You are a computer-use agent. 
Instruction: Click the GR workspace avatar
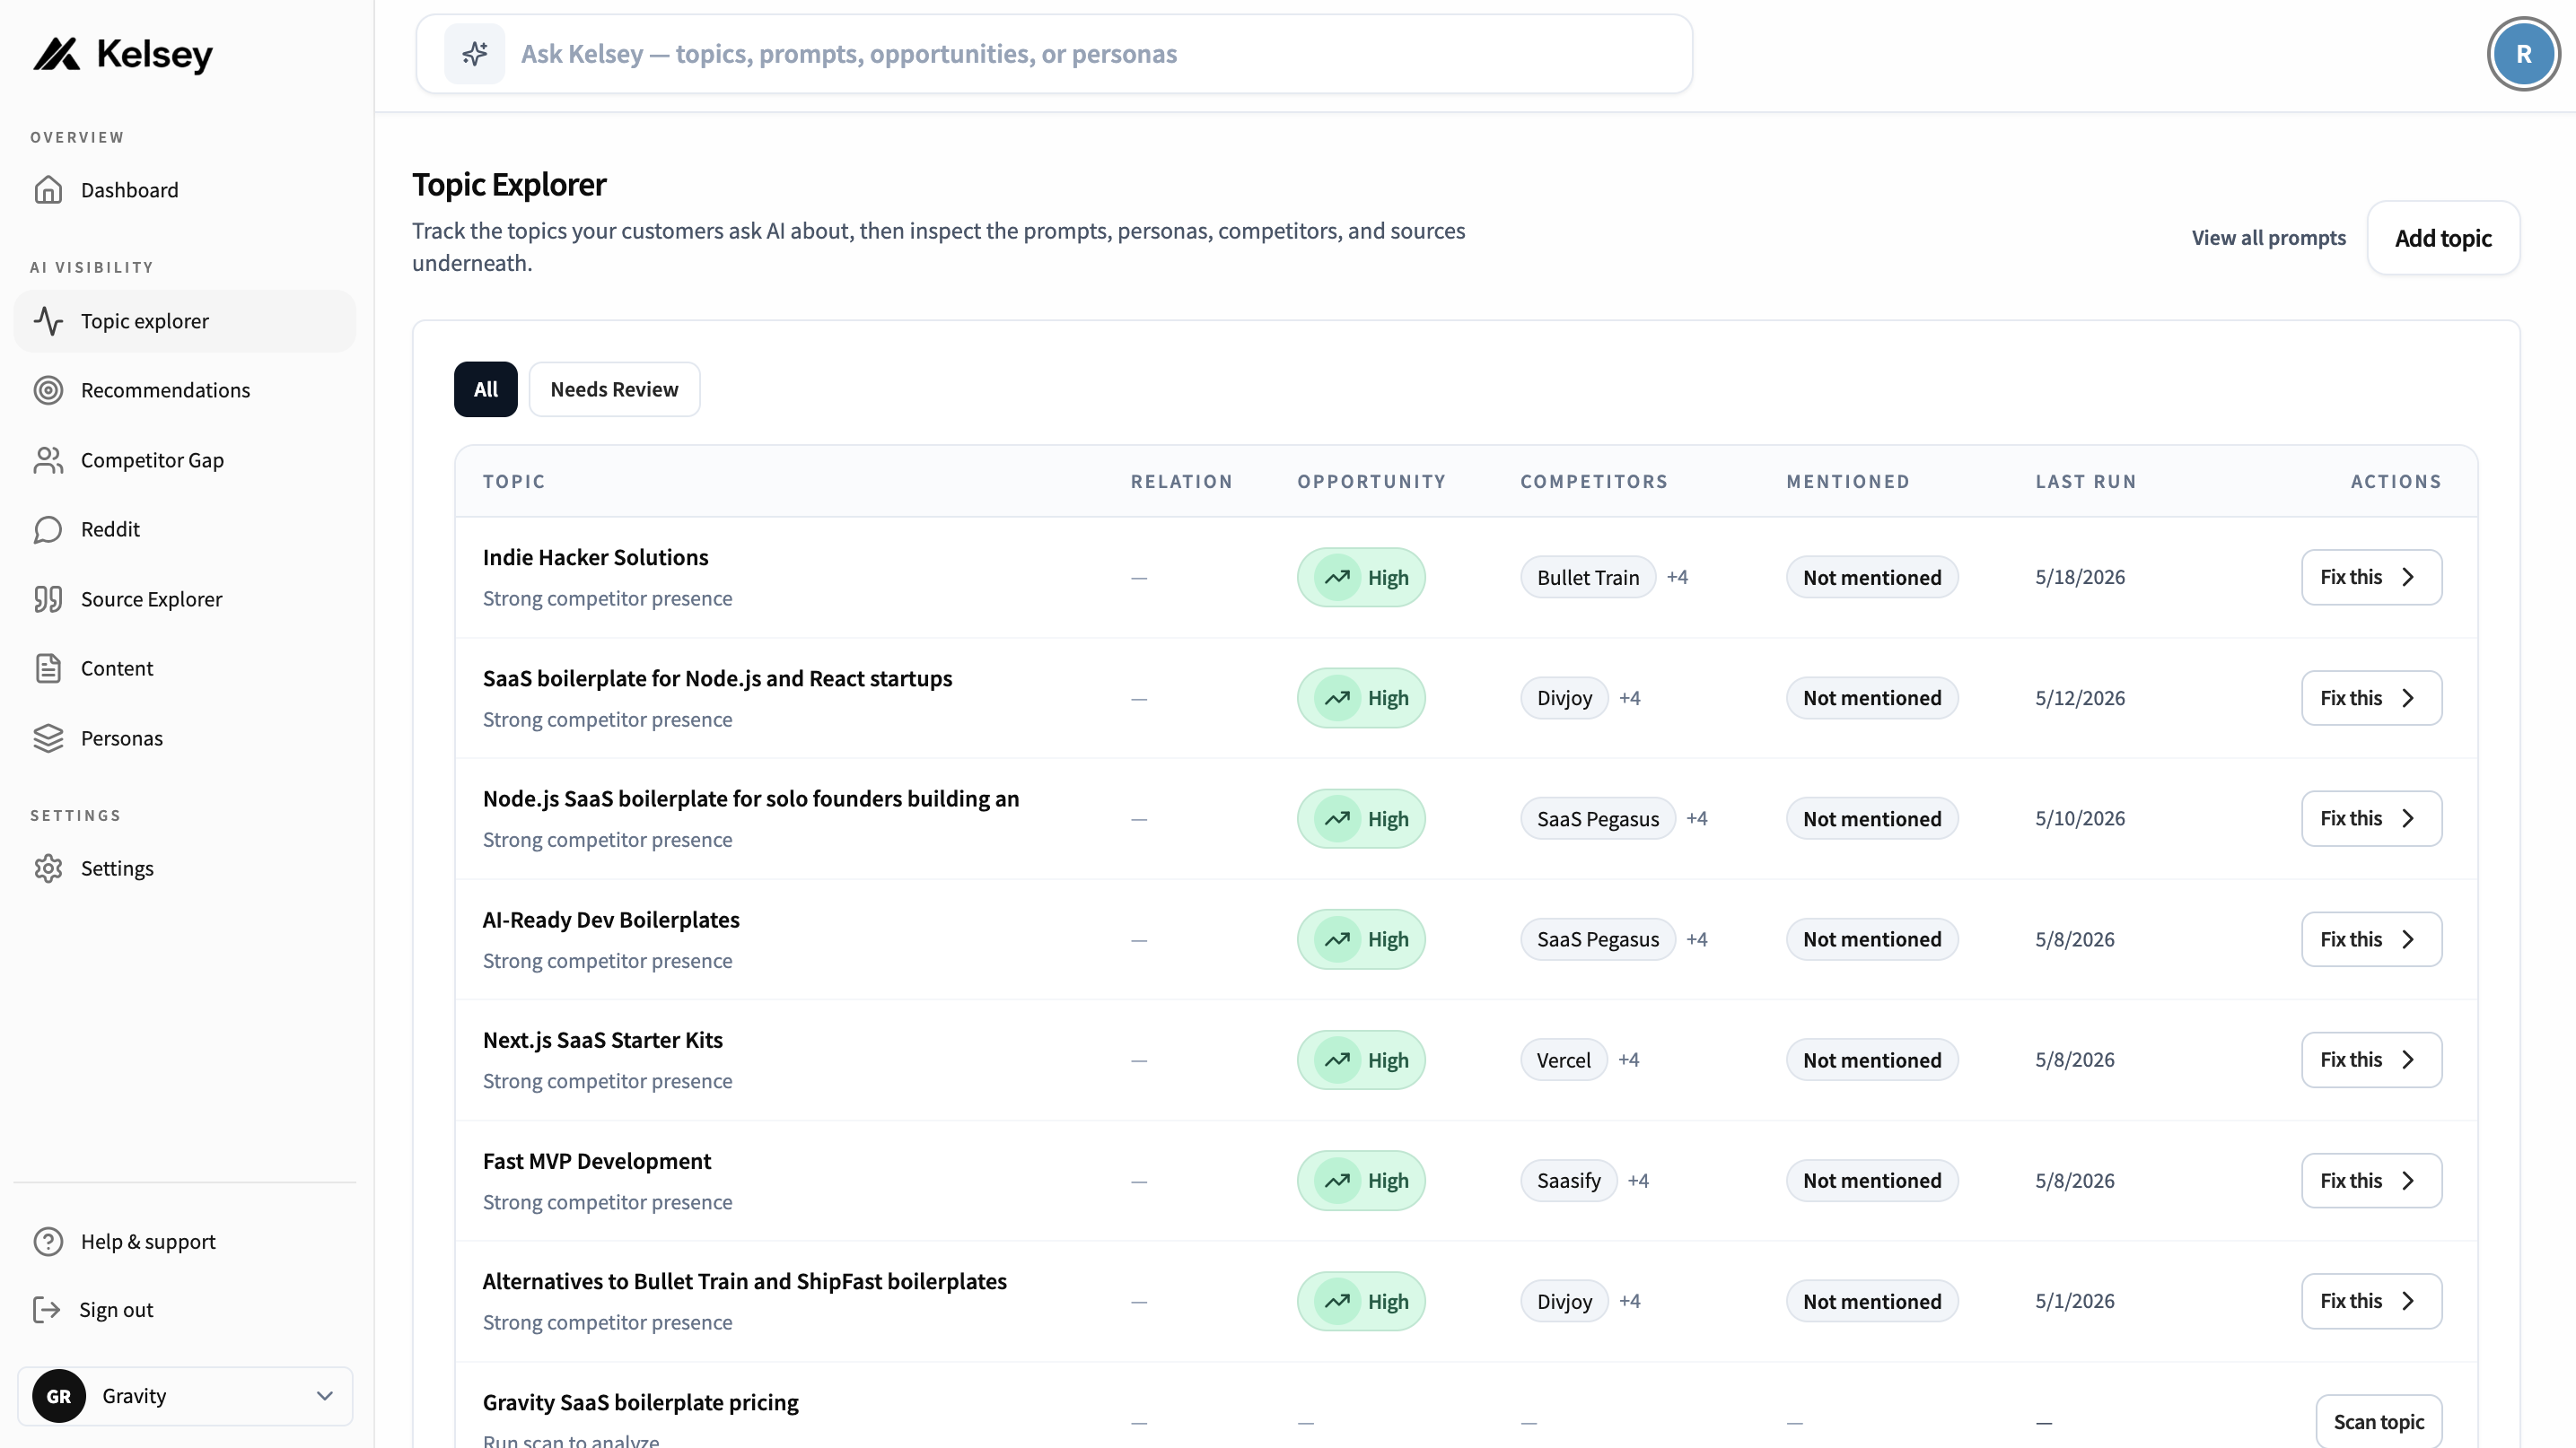(x=59, y=1396)
